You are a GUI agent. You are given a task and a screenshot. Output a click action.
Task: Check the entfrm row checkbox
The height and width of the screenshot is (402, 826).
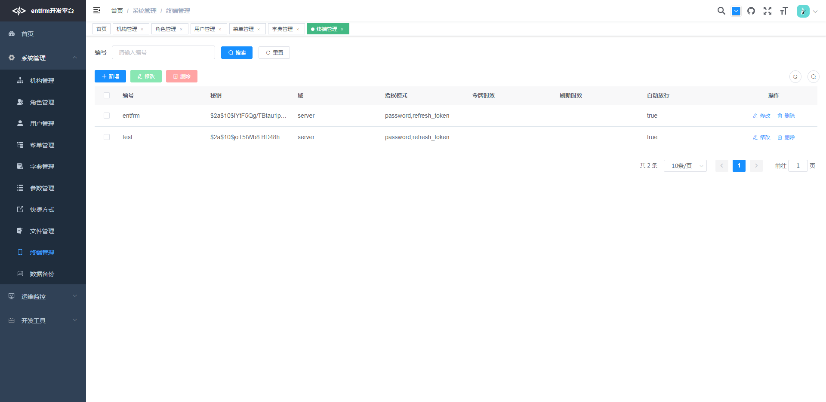coord(107,116)
